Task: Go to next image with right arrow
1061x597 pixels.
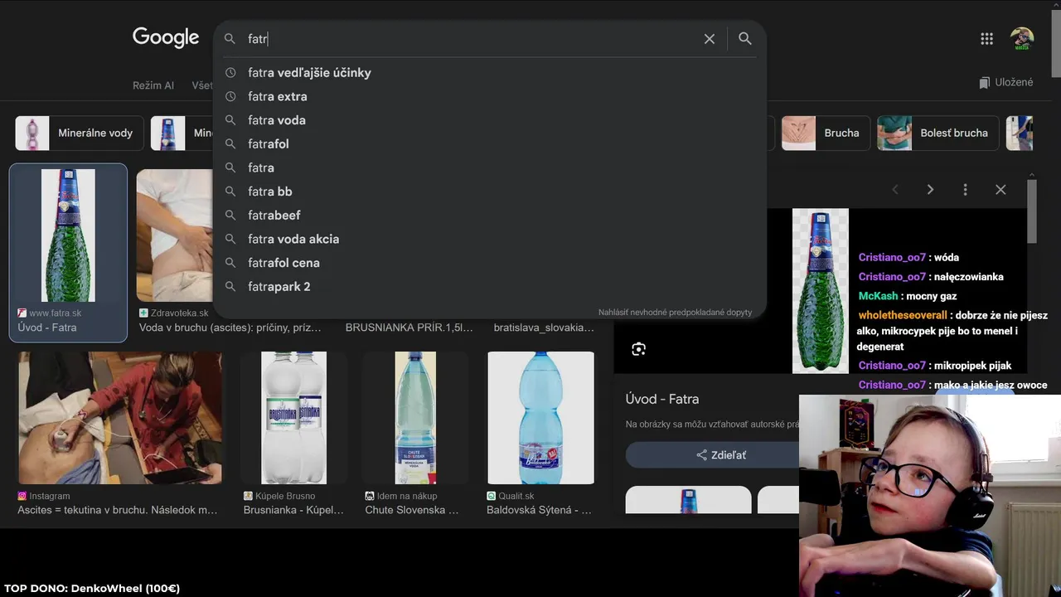Action: click(930, 190)
